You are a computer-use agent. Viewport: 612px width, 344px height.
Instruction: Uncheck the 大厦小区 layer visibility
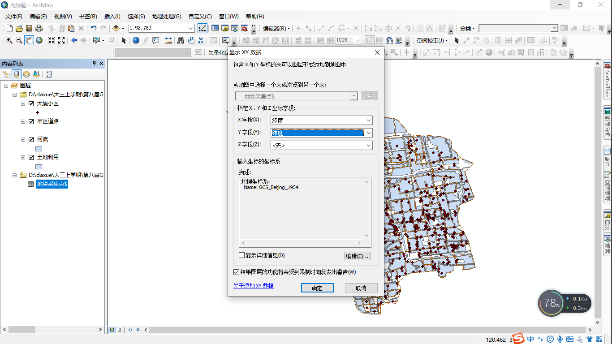pos(31,103)
